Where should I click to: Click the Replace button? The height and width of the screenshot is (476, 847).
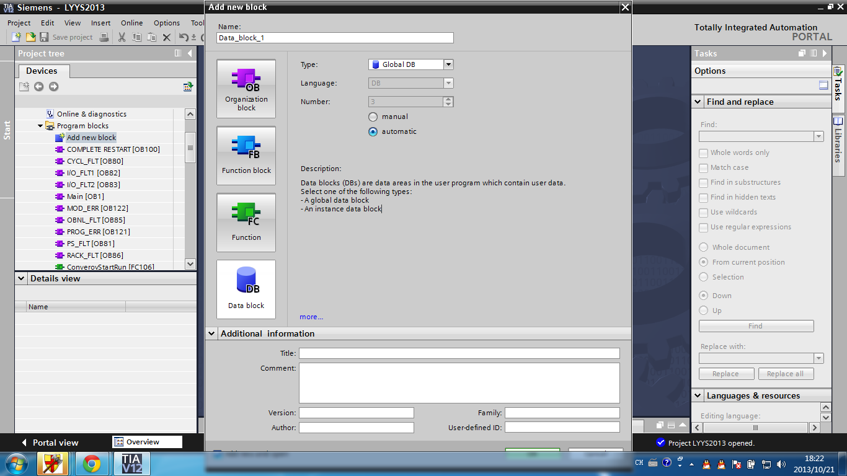(726, 374)
